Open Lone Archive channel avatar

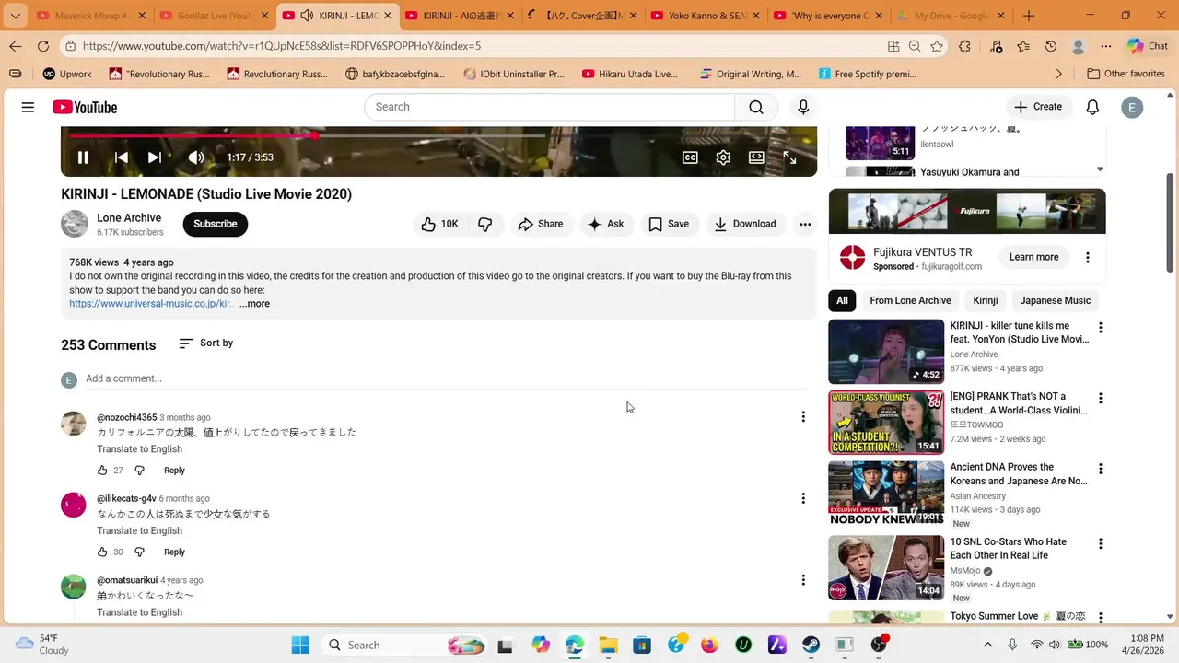pyautogui.click(x=75, y=224)
